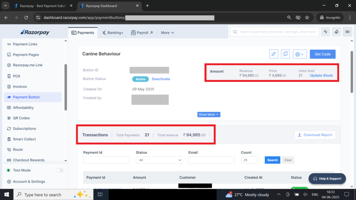This screenshot has height=200, width=356.
Task: Toggle the Test Mode switch
Action: (60, 170)
